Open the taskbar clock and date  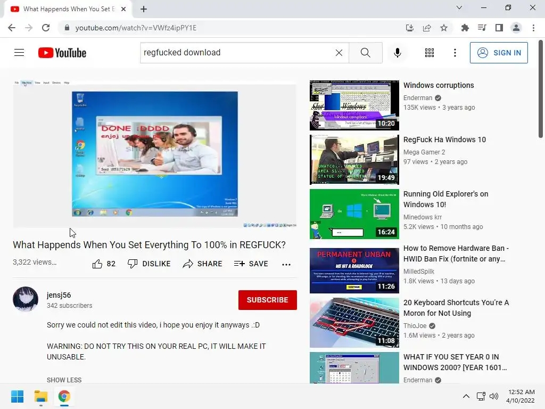[521, 396]
